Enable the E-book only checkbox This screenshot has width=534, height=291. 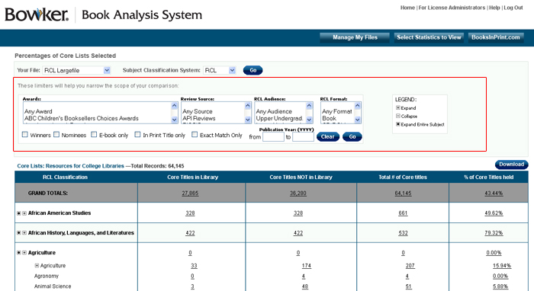pyautogui.click(x=94, y=135)
